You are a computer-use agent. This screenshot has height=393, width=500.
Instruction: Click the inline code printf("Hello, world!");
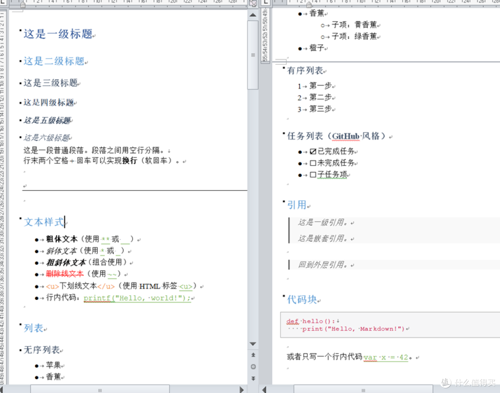pos(137,298)
